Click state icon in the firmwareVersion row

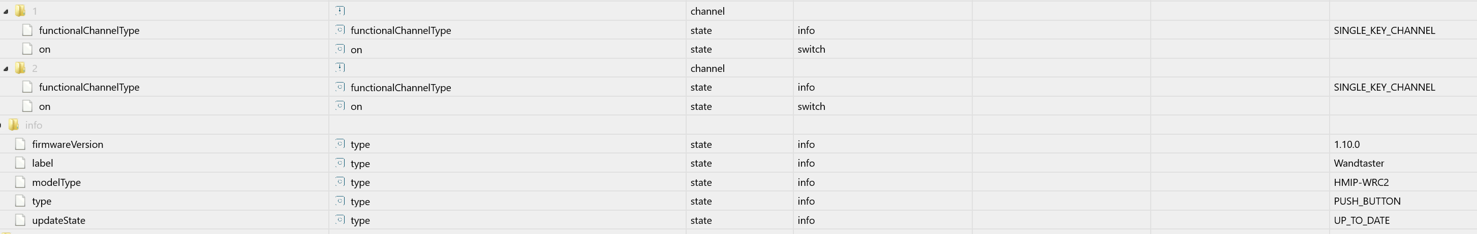[x=340, y=144]
